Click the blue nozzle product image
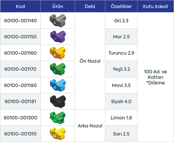The width and height of the screenshot is (174, 142). pyautogui.click(x=57, y=85)
